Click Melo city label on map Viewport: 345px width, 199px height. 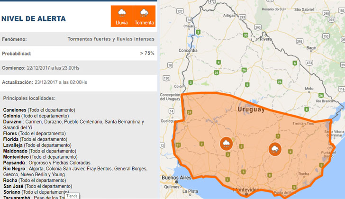309,89
